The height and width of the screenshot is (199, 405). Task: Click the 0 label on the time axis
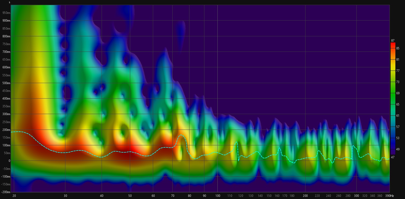tap(9, 161)
